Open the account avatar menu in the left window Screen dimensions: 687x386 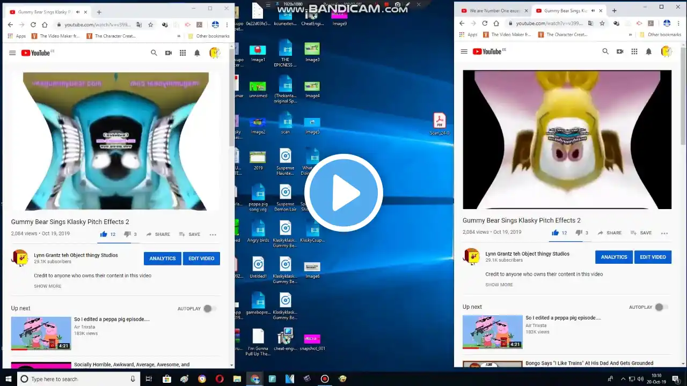click(215, 53)
